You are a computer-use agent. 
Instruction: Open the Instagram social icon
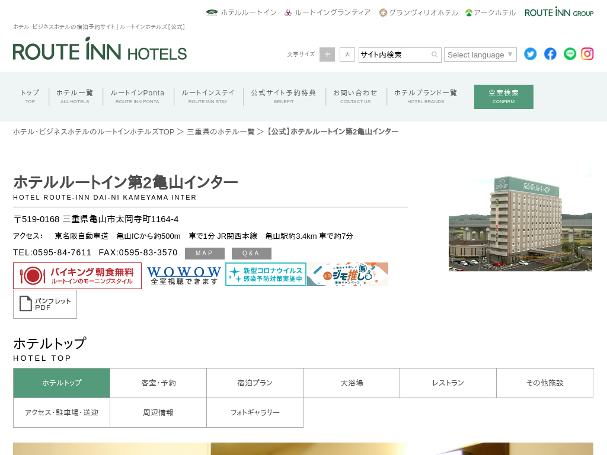pyautogui.click(x=587, y=54)
